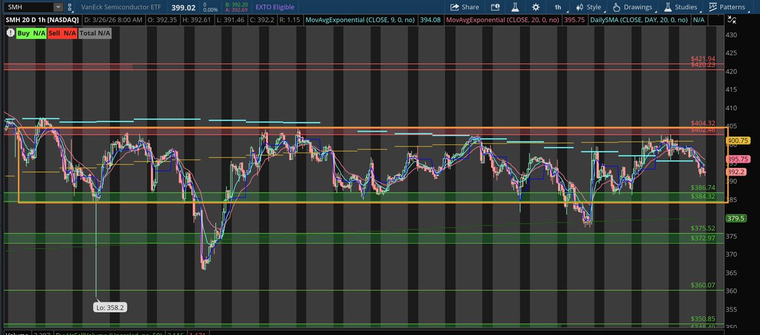Click the pointing hand Drawings icon
The height and width of the screenshot is (335, 760).
coord(617,8)
